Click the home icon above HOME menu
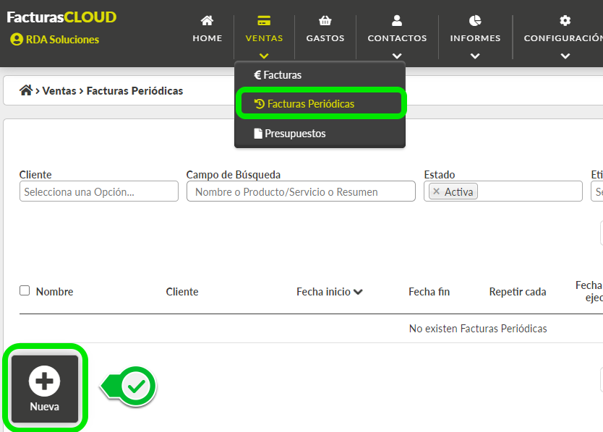The height and width of the screenshot is (432, 603). [207, 20]
